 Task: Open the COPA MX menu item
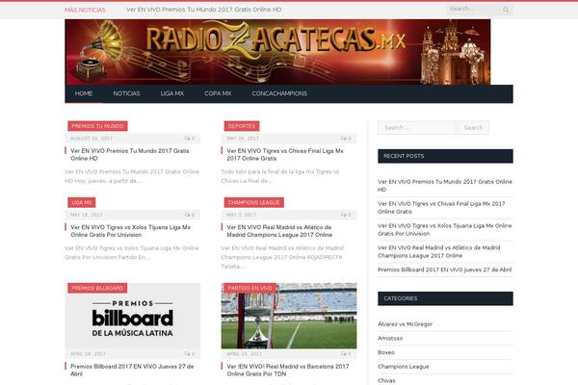(218, 93)
